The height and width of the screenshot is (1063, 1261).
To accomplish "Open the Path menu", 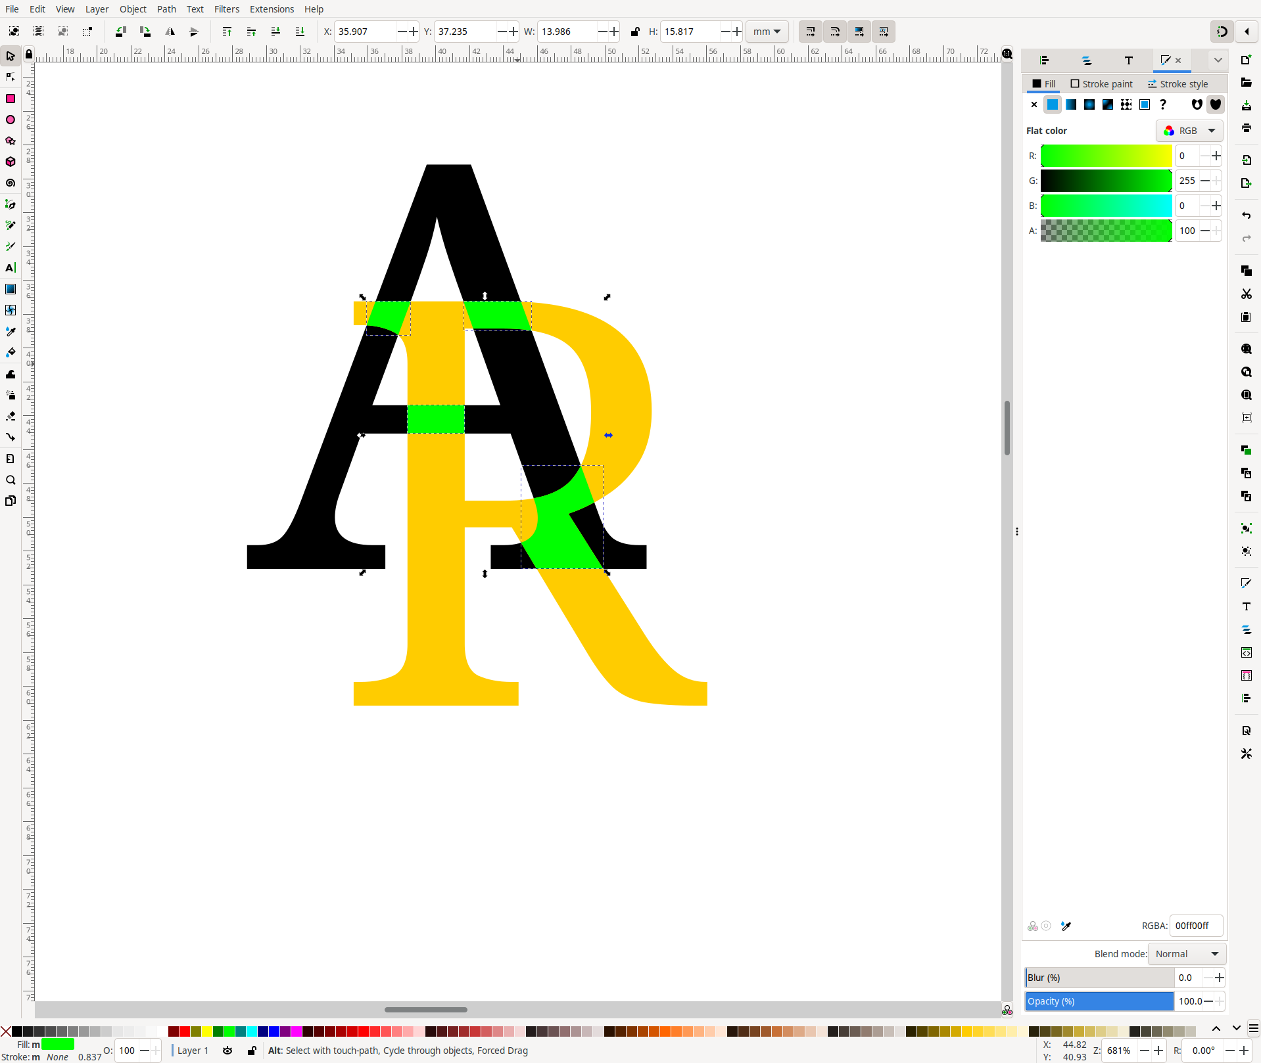I will (166, 9).
